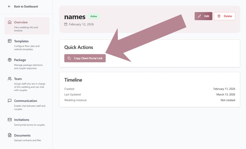Click the Team people icon

[10, 79]
